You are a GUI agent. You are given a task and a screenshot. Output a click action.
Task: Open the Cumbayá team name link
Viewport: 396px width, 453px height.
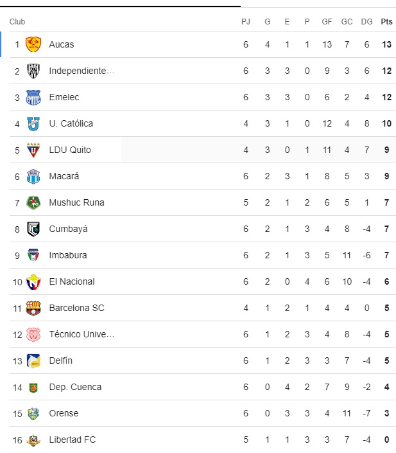tap(68, 229)
